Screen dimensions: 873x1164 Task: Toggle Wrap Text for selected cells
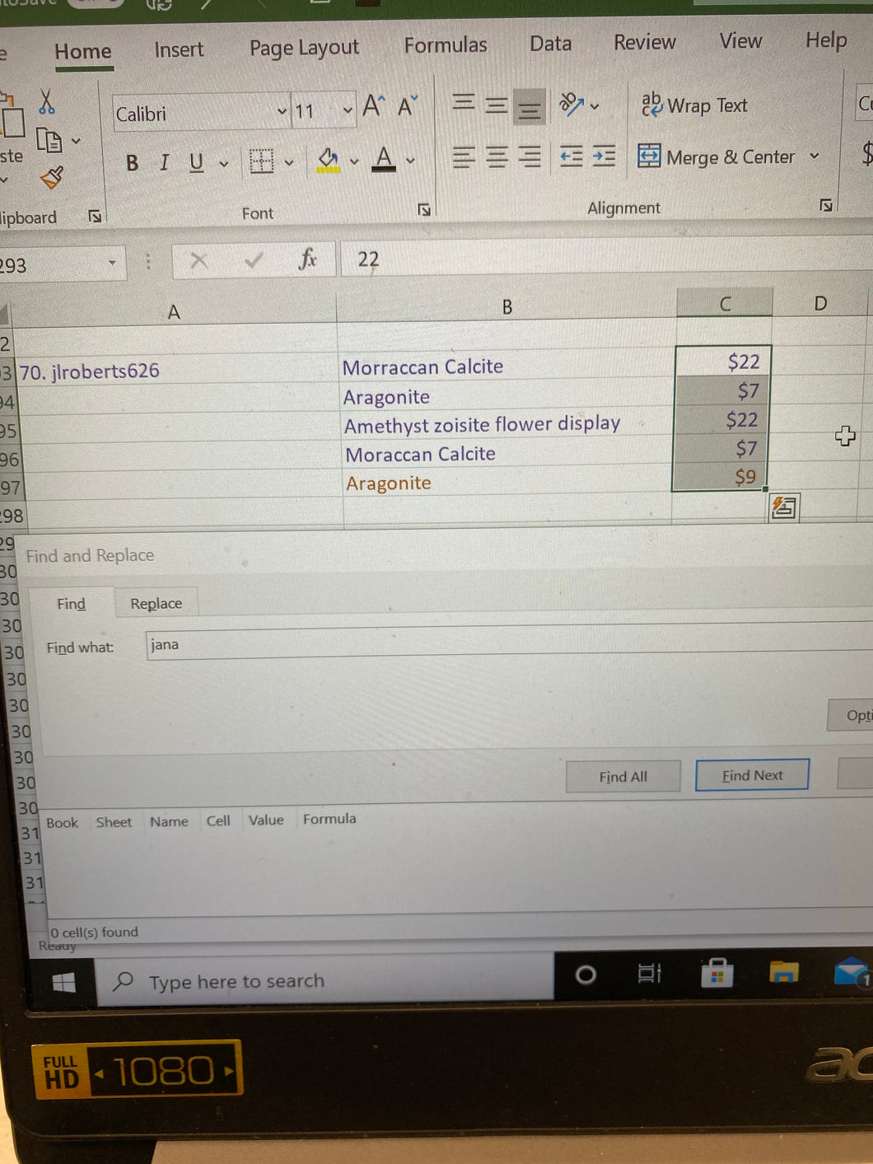click(694, 105)
